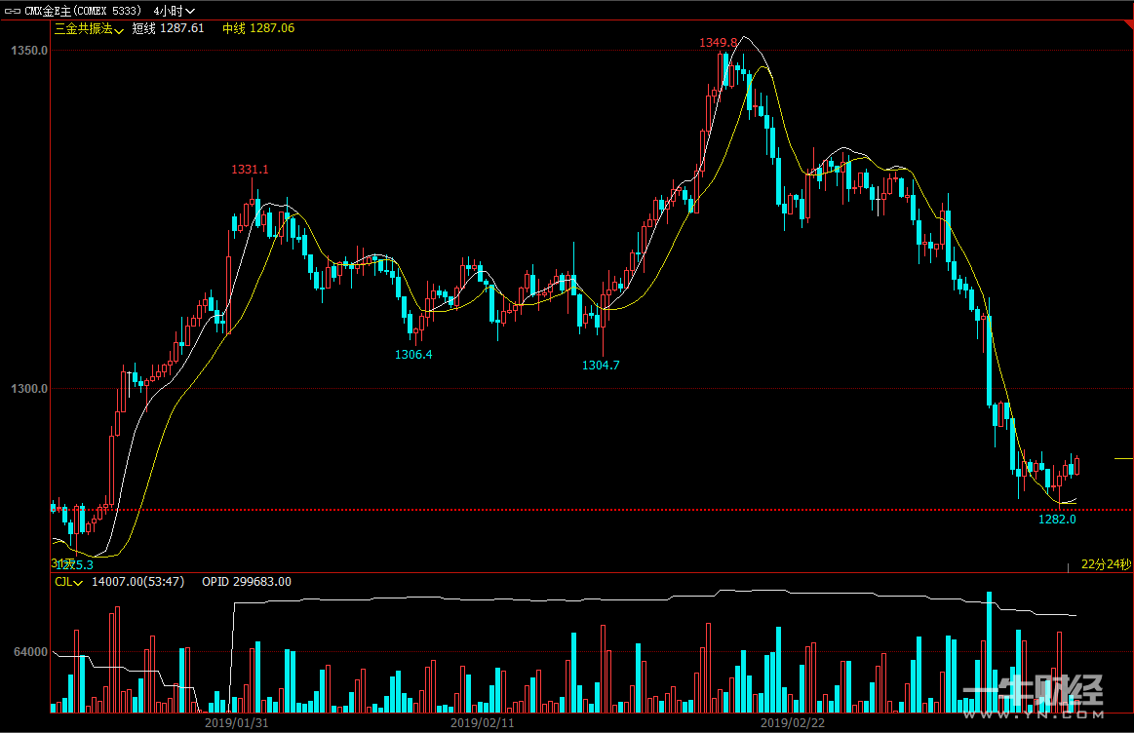Click the 2019/02/11 date on time axis
Image resolution: width=1134 pixels, height=733 pixels.
point(482,723)
